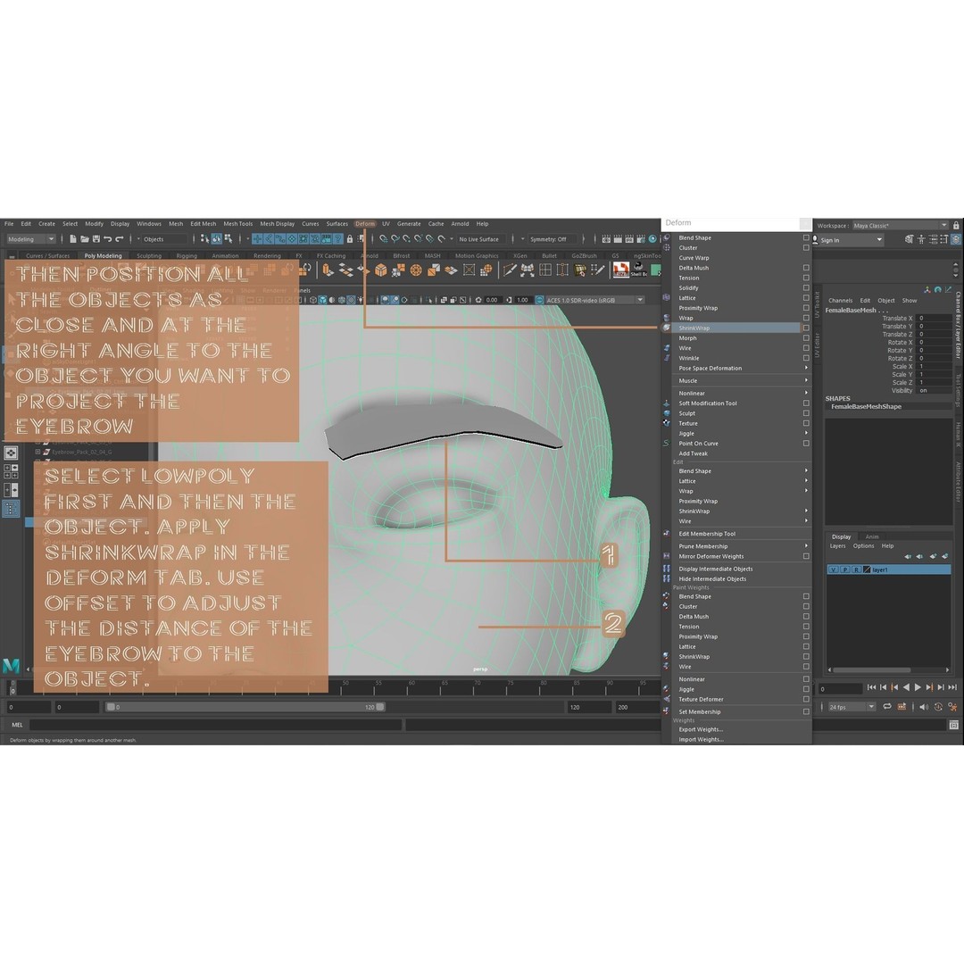Open the Mesh Tools menu
This screenshot has height=964, width=964.
click(238, 224)
